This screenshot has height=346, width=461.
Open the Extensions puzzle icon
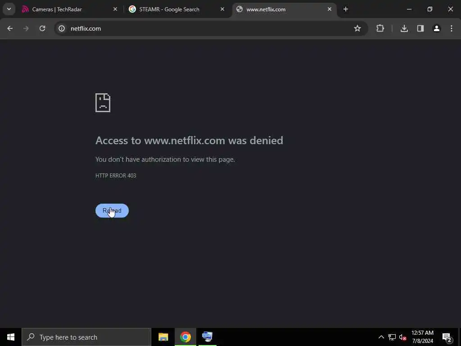pos(380,28)
